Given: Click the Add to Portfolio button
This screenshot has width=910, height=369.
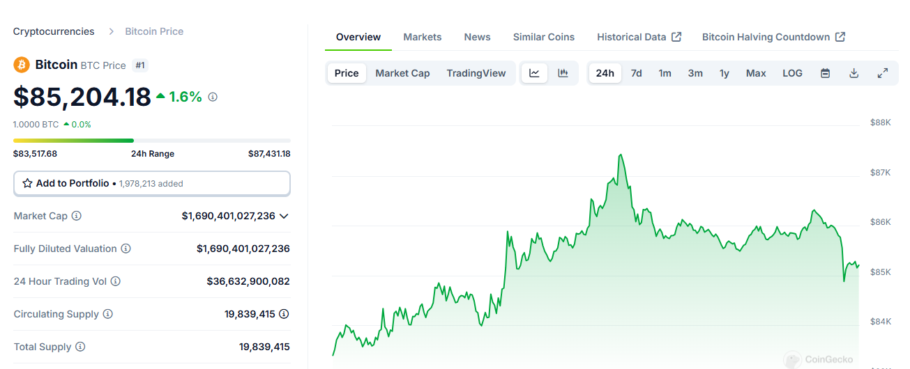Looking at the screenshot, I should (152, 183).
